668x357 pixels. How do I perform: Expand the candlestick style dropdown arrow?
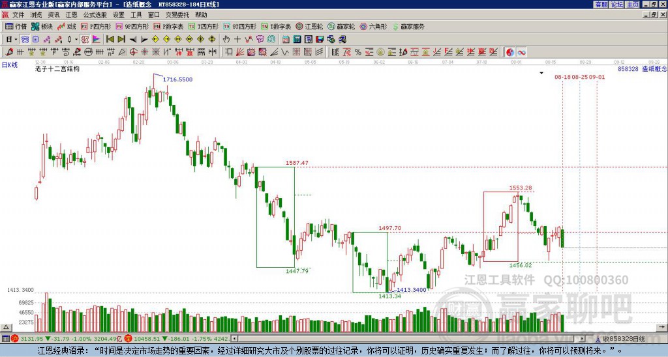tap(76, 40)
